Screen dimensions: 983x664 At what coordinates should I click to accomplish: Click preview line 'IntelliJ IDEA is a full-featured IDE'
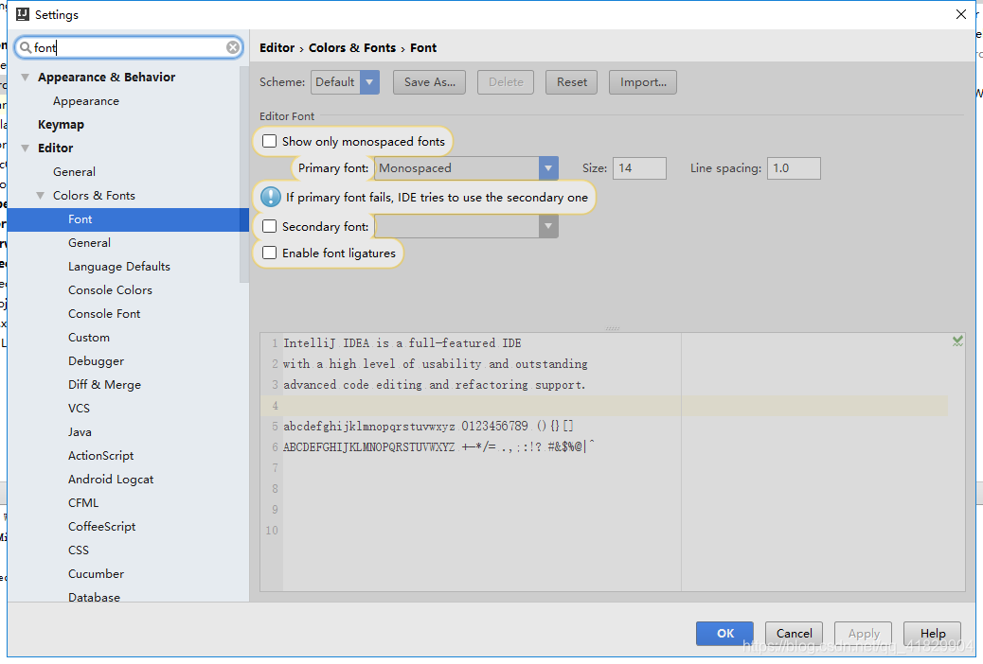tap(402, 343)
